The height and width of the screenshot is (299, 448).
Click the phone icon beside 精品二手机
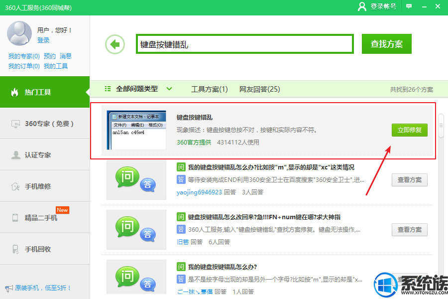[15, 218]
